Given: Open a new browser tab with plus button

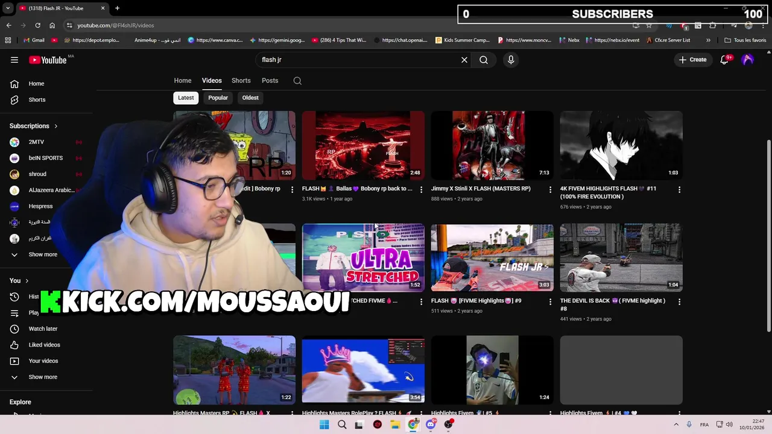Looking at the screenshot, I should [x=117, y=8].
